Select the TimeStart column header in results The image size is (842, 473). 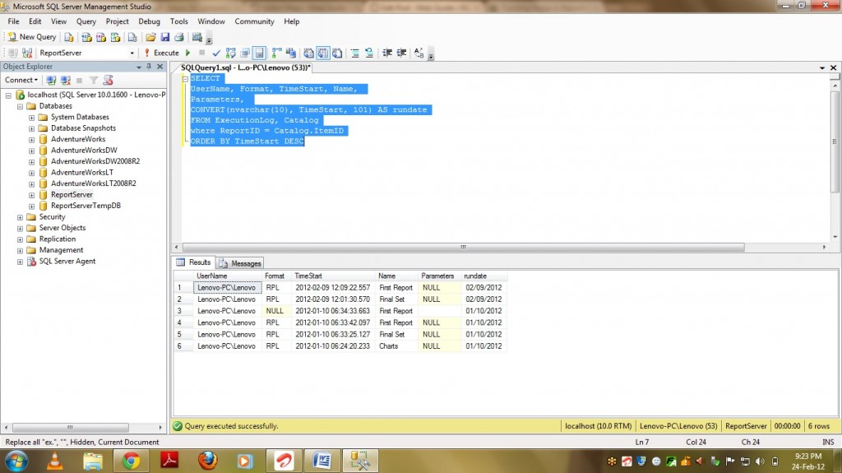[x=308, y=276]
